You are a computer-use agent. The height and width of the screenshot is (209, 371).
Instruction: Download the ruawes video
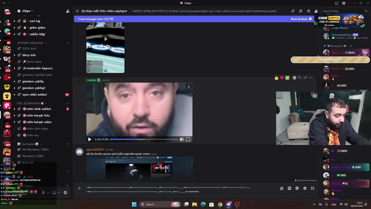(189, 87)
